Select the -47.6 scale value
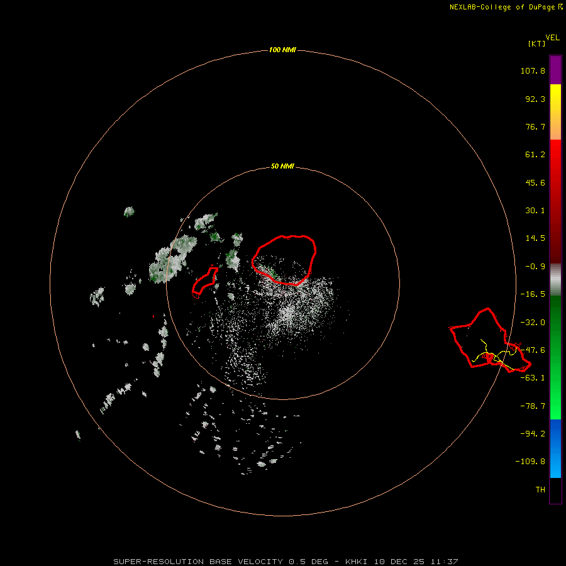566x566 pixels. pos(533,350)
